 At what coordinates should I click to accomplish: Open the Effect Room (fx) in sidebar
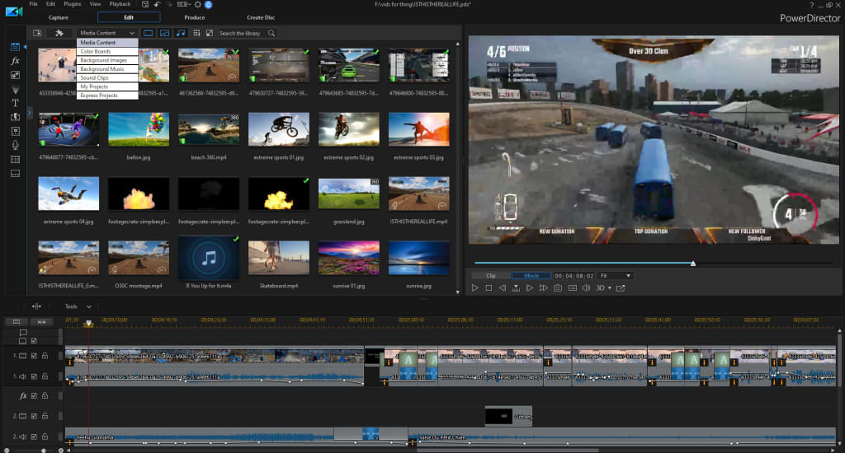15,61
